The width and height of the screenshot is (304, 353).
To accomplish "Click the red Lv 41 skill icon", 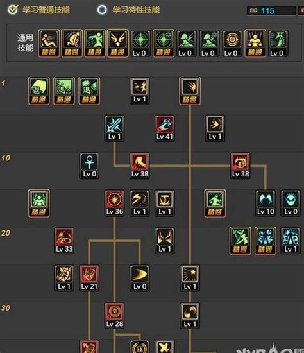I will [165, 128].
